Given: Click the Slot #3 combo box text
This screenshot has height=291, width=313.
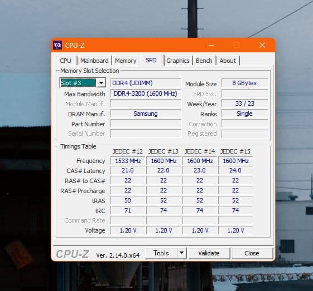Looking at the screenshot, I should coord(78,83).
